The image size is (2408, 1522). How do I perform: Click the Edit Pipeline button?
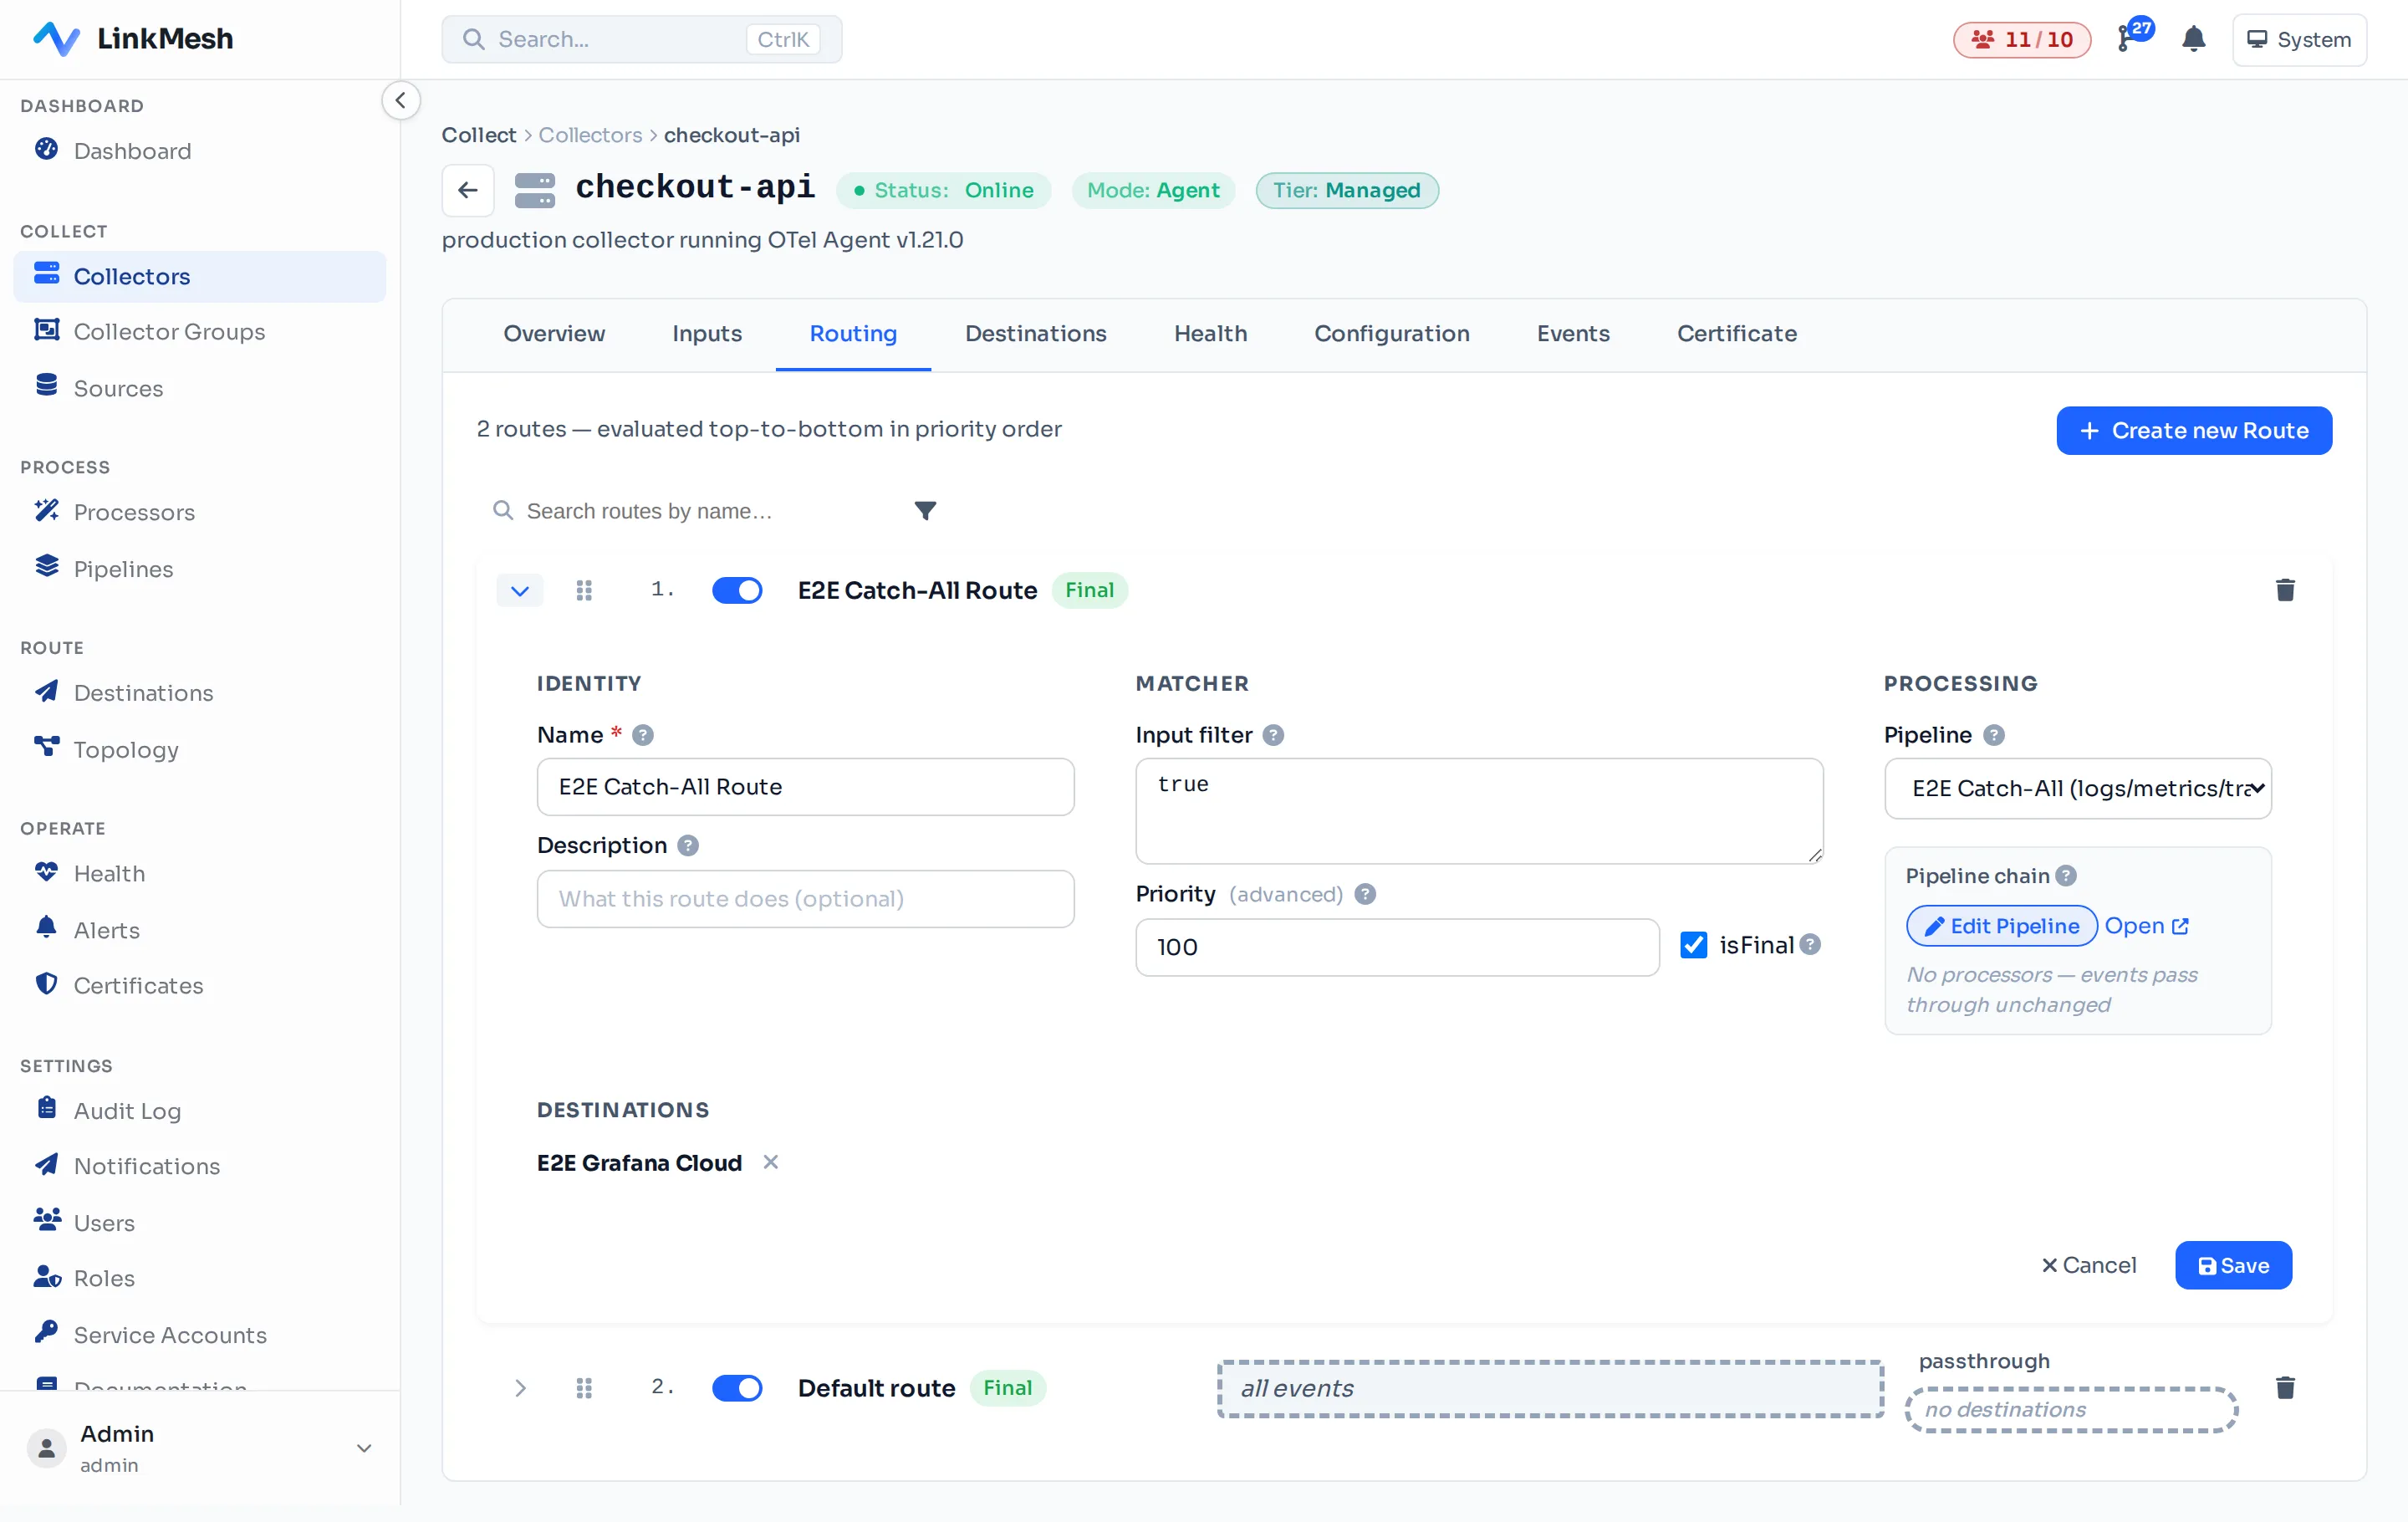click(x=2001, y=926)
